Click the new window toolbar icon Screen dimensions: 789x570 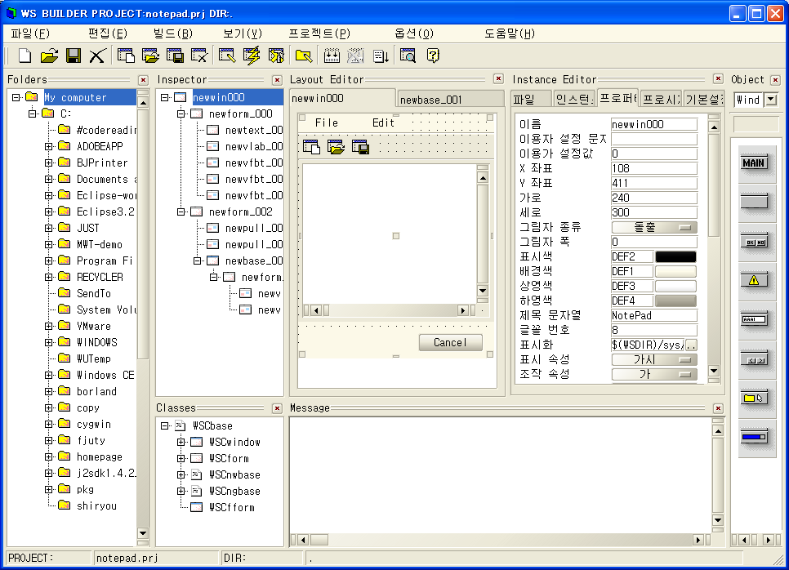click(126, 56)
